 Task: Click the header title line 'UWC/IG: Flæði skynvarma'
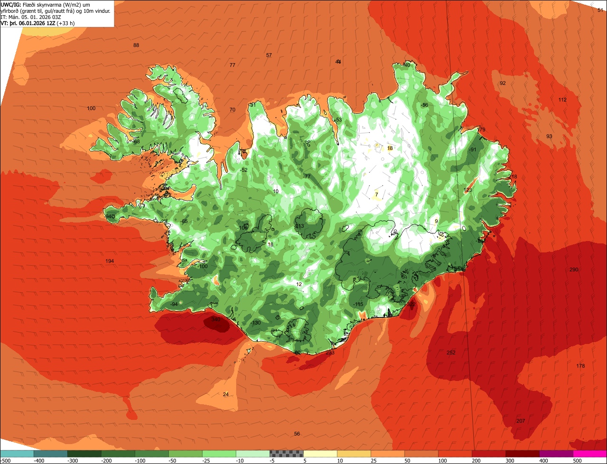click(45, 4)
